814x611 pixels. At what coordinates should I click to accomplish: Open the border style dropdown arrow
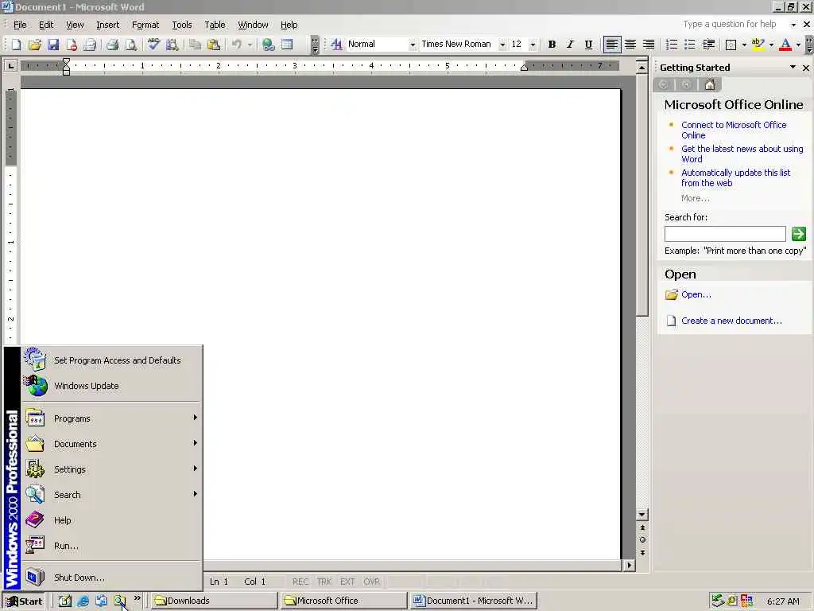tap(744, 45)
